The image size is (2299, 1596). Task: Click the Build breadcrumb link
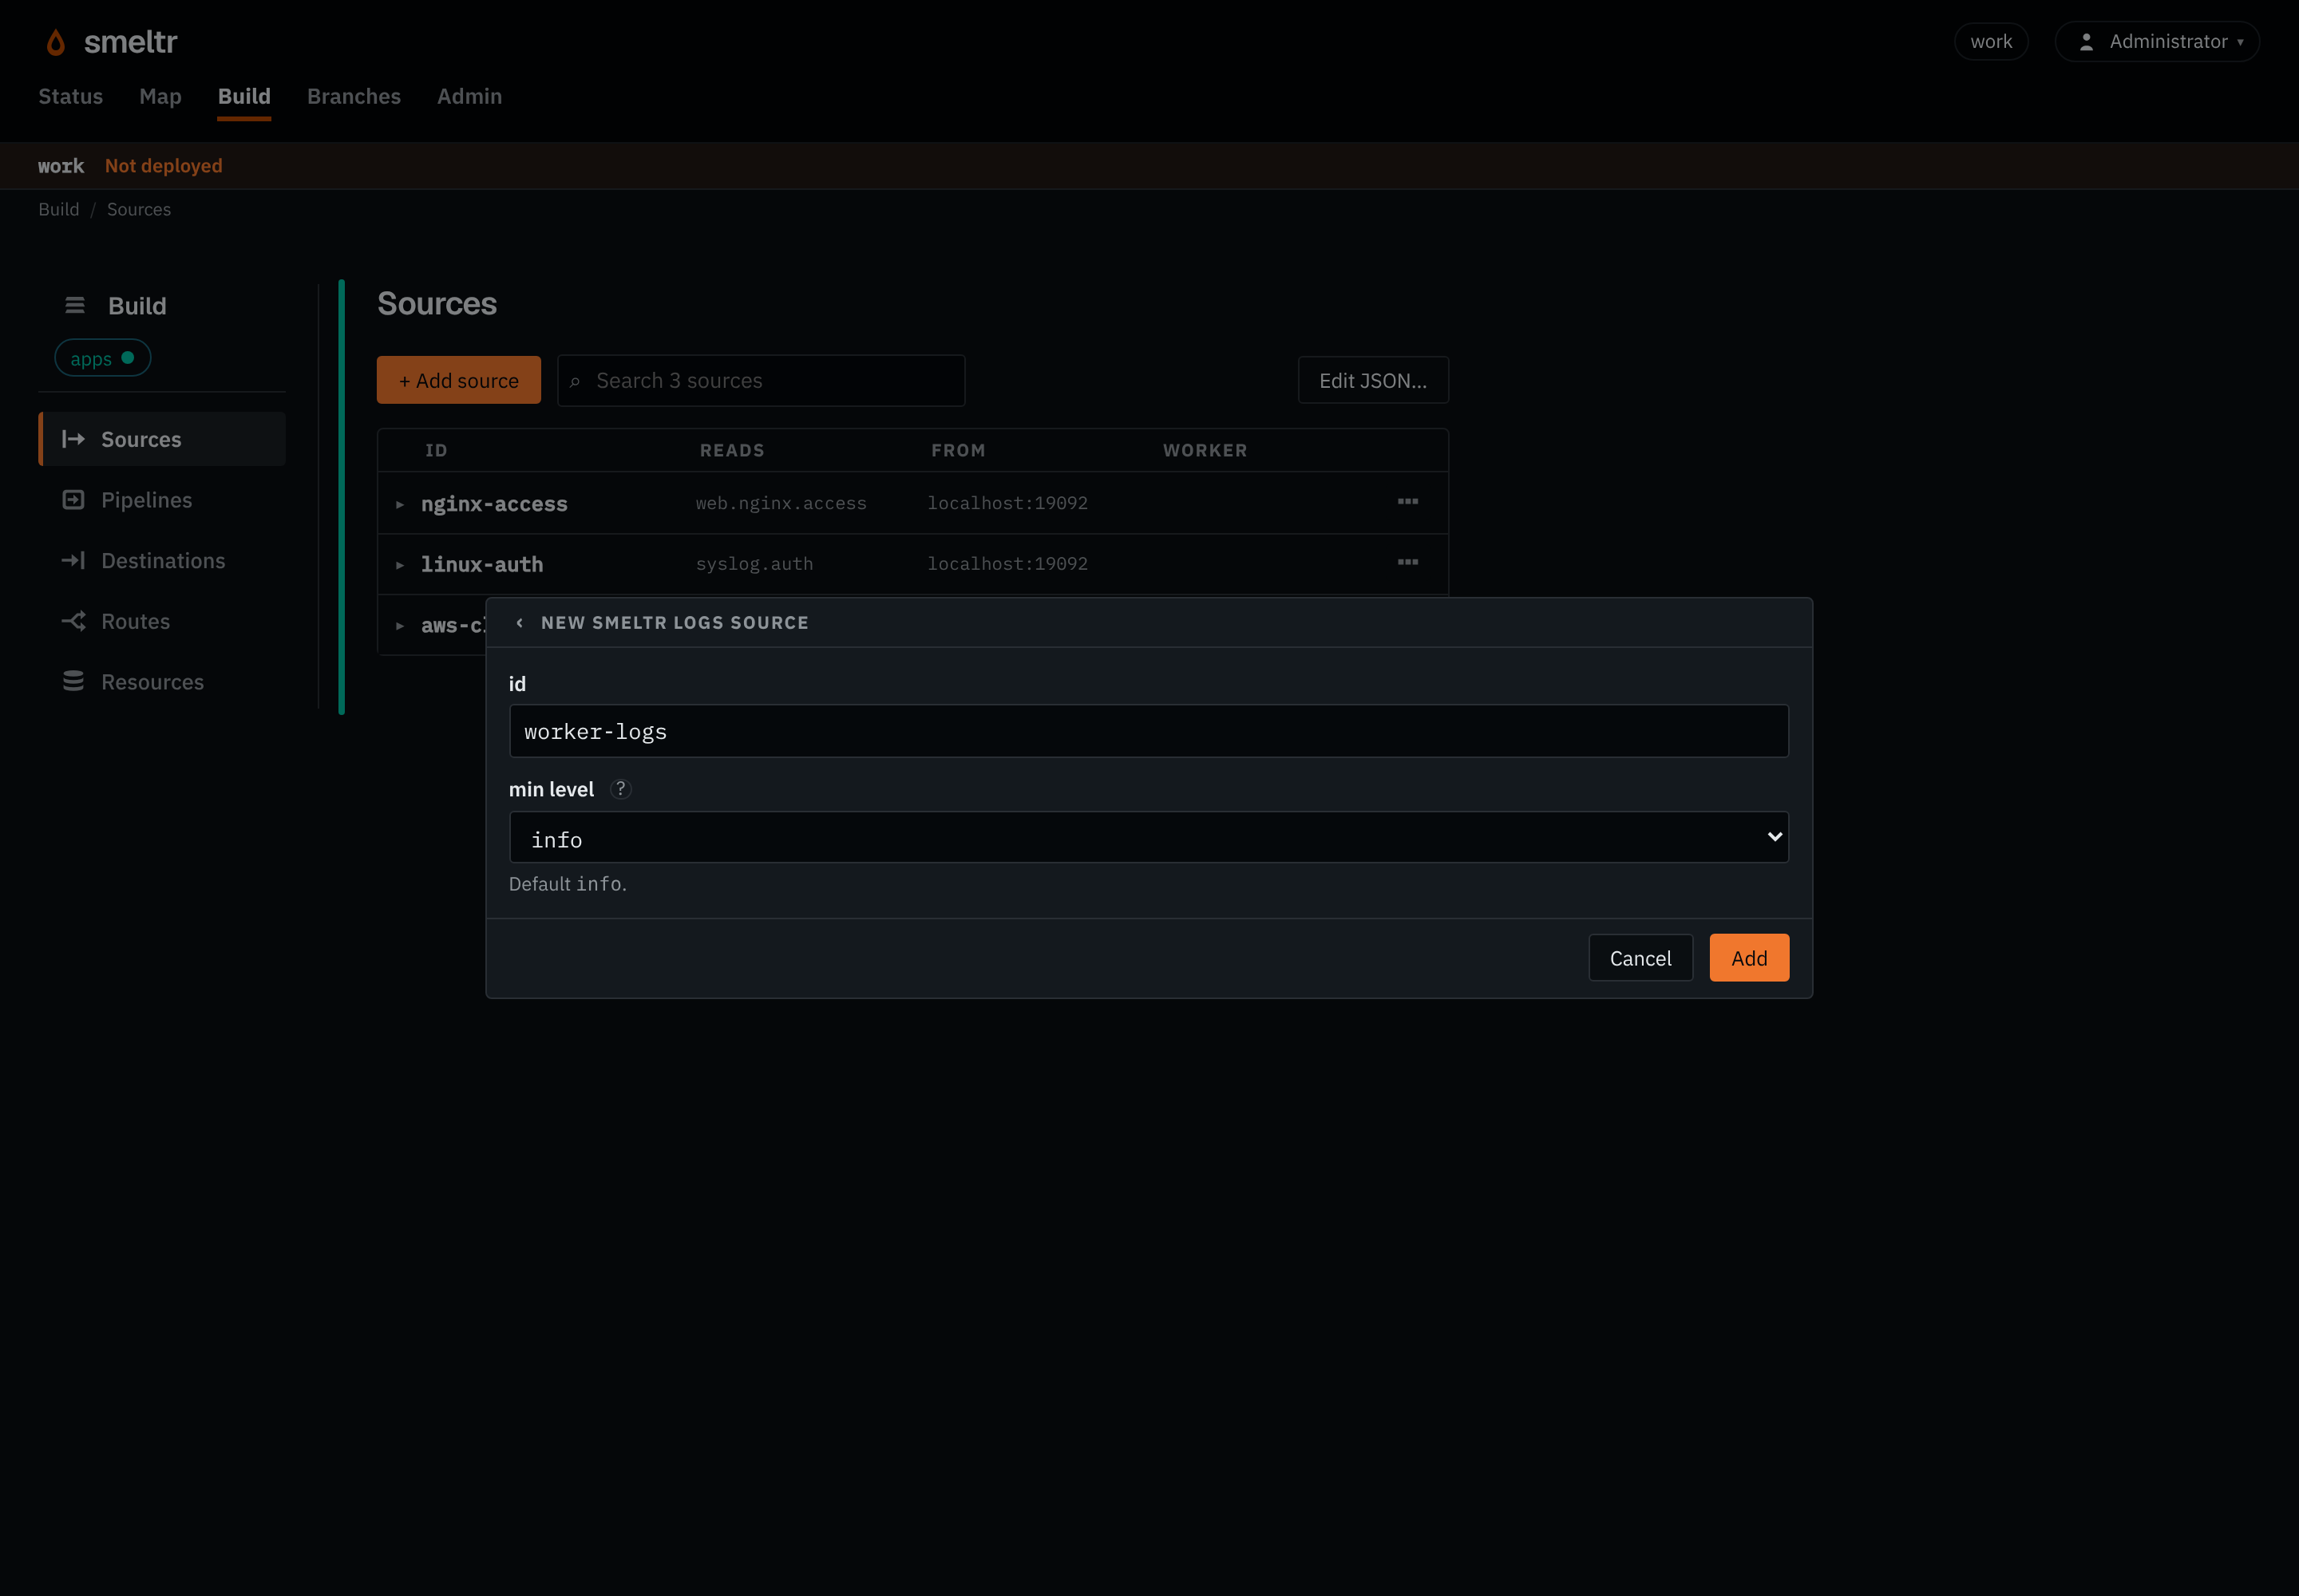(59, 209)
